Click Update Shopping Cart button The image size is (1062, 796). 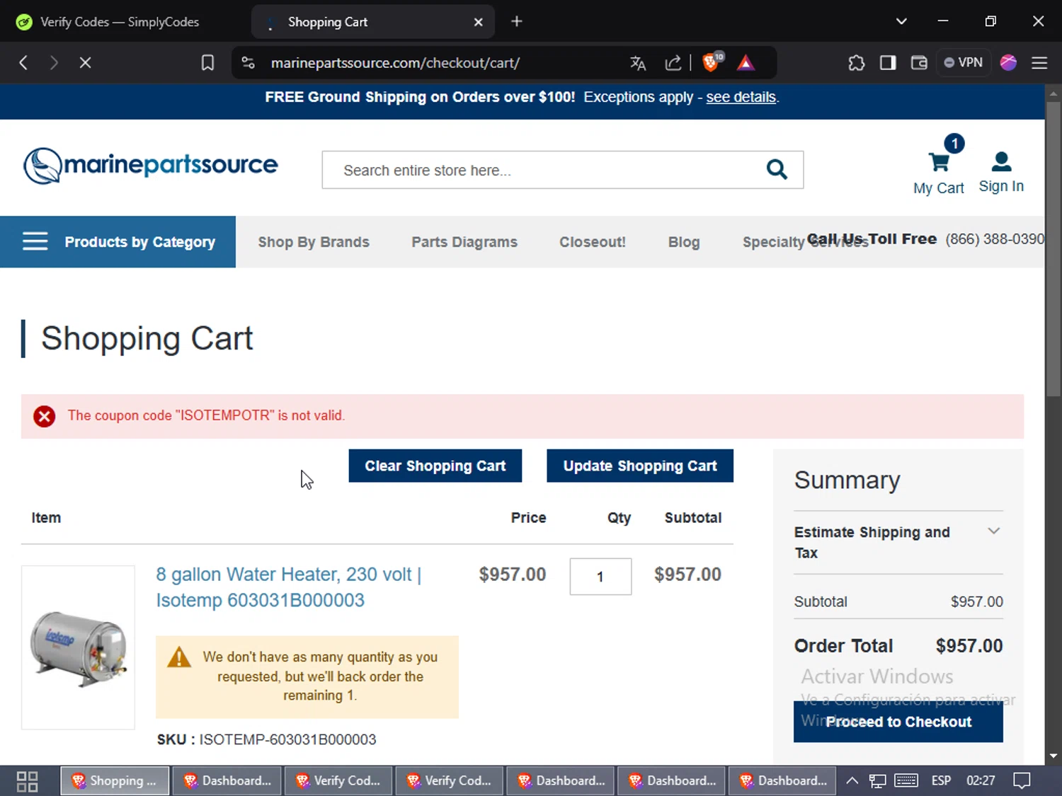[640, 466]
